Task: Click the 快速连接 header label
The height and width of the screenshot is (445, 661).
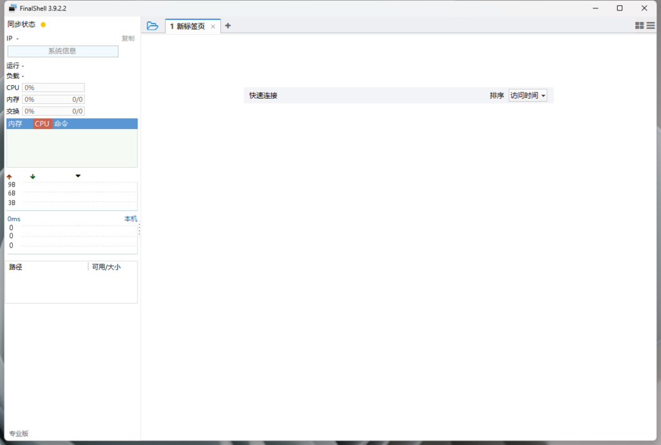Action: [x=263, y=95]
